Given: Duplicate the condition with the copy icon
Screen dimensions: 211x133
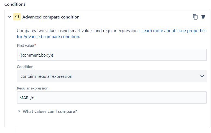Looking at the screenshot, I should (195, 17).
